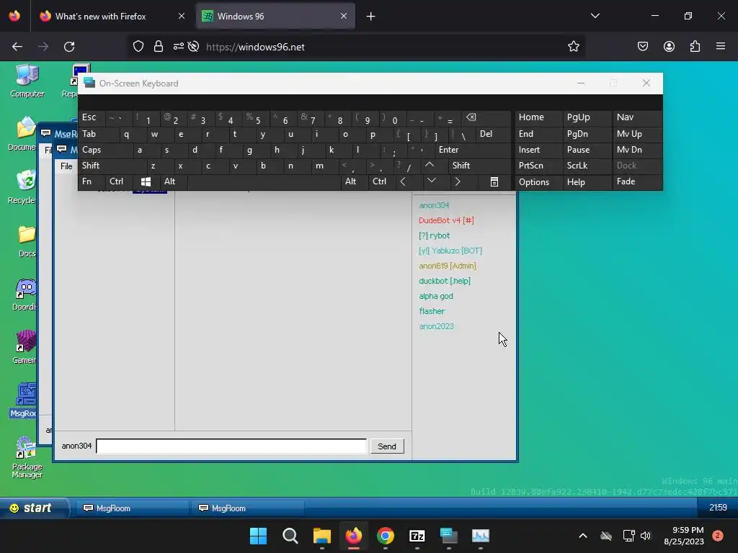Viewport: 738px width, 553px height.
Task: Select user DudeBot v4 in list
Action: [446, 220]
